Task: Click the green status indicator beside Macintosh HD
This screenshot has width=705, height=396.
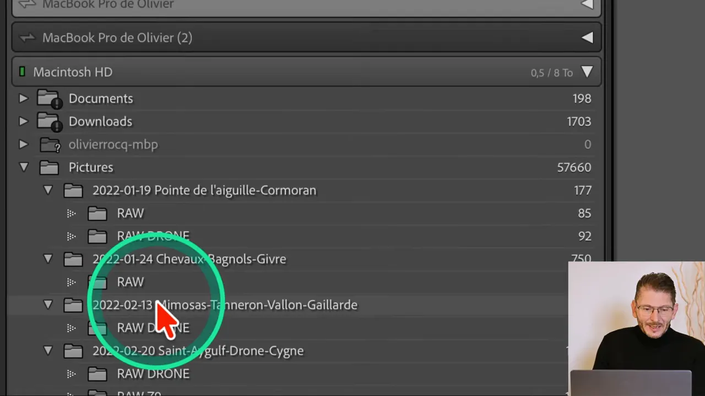Action: pyautogui.click(x=23, y=72)
